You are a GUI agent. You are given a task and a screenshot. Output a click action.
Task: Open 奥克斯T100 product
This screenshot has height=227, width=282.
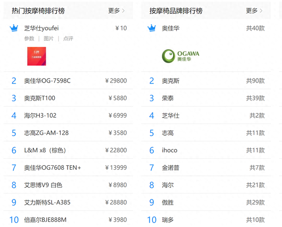click(x=40, y=98)
